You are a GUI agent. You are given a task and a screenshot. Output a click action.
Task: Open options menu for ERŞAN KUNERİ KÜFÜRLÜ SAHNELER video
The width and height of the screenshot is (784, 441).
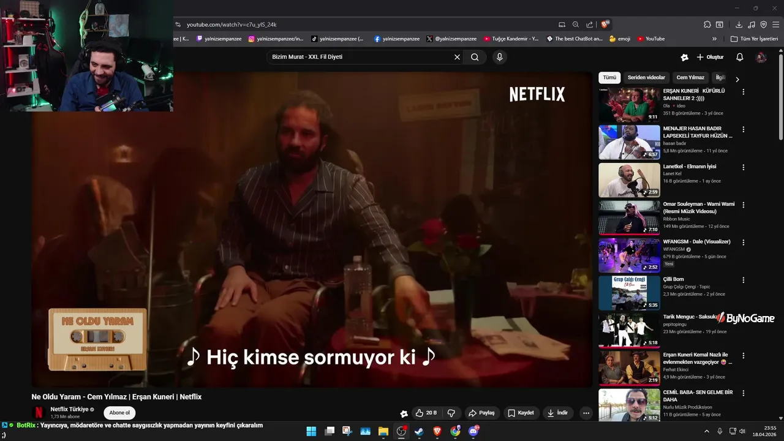coord(744,92)
